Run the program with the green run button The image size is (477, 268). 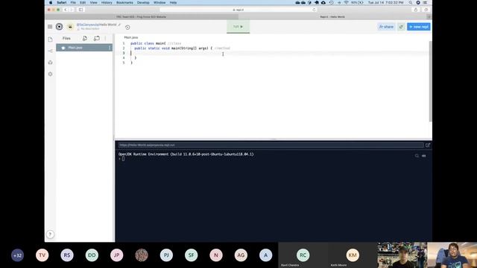pos(238,27)
